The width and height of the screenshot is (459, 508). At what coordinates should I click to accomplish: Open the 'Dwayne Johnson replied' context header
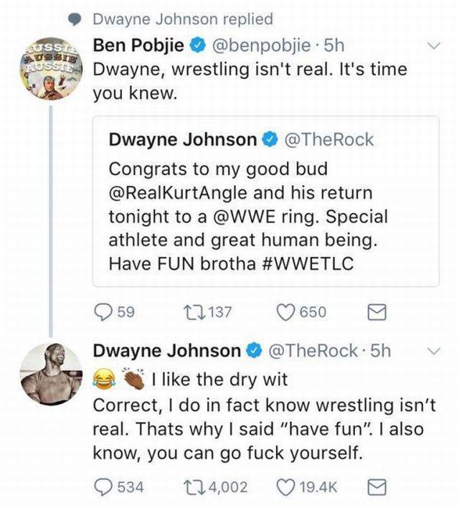[x=183, y=19]
